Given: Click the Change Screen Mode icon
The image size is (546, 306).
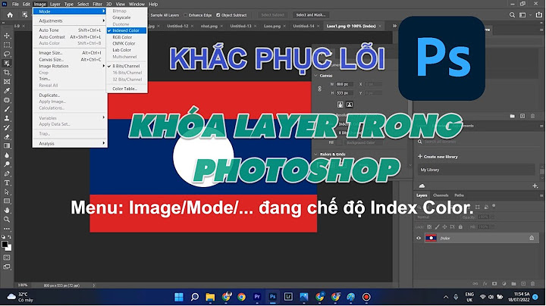Looking at the screenshot, I should [7, 267].
